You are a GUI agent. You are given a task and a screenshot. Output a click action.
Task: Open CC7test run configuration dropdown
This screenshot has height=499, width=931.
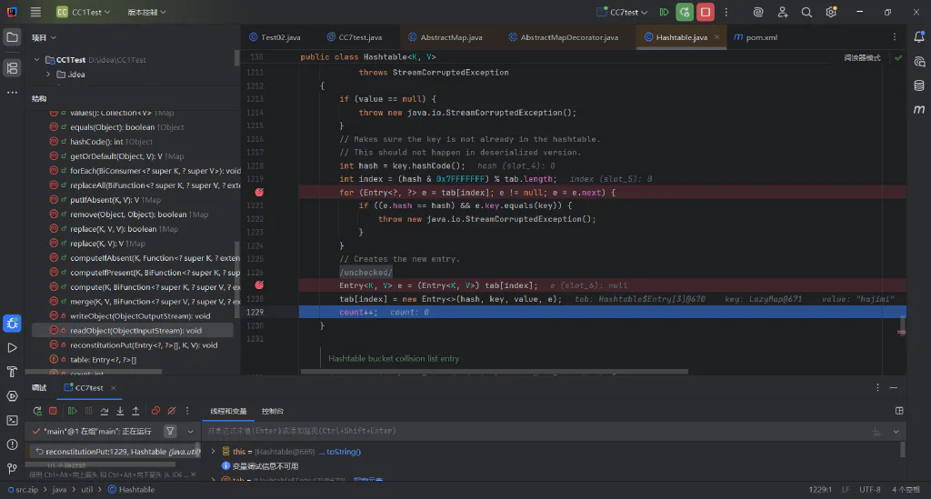(622, 12)
